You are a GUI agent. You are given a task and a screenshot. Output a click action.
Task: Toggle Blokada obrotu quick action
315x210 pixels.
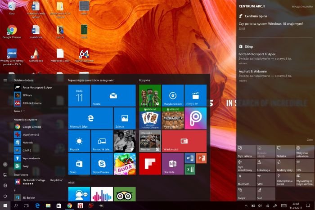click(x=265, y=152)
